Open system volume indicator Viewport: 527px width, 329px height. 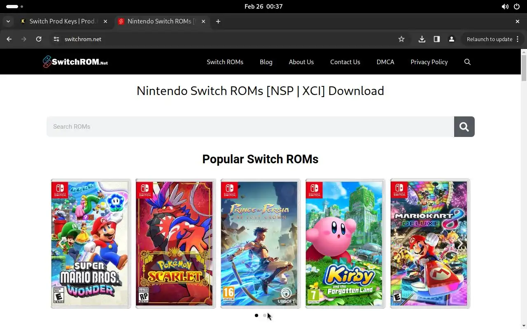tap(505, 7)
